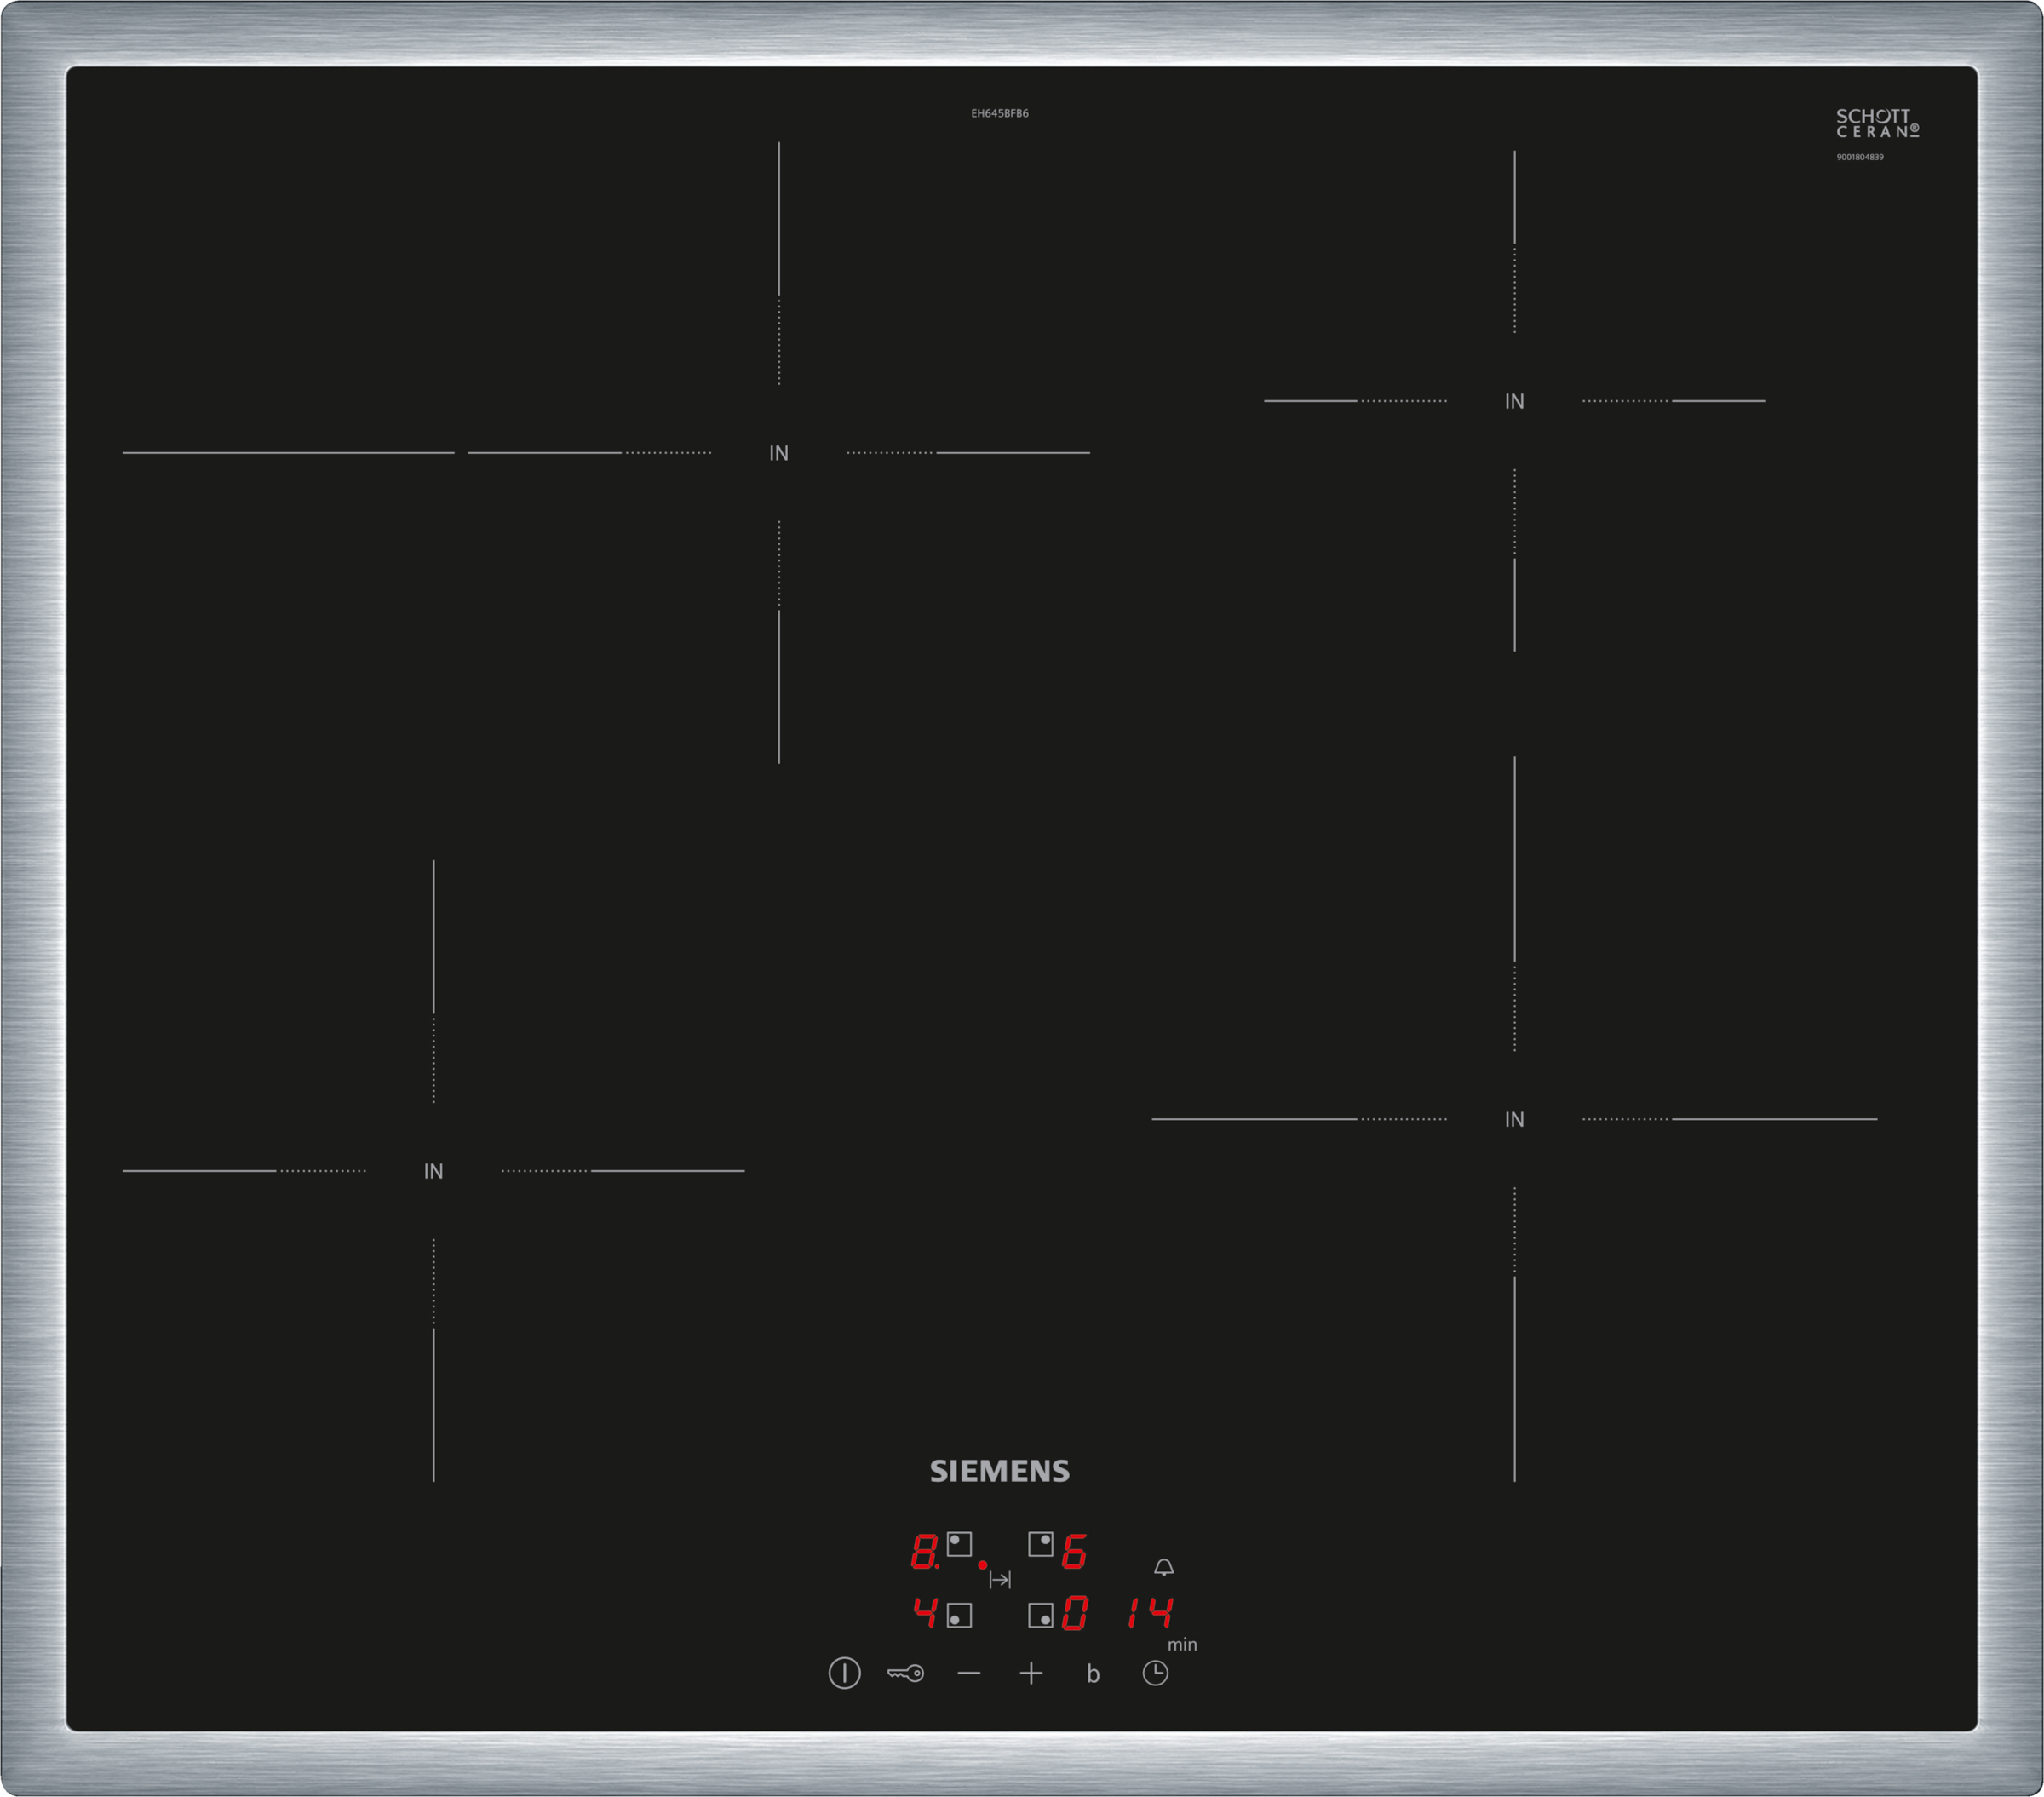The width and height of the screenshot is (2044, 1797).
Task: Click the SCHOTT CERAN logo
Action: pyautogui.click(x=1877, y=123)
